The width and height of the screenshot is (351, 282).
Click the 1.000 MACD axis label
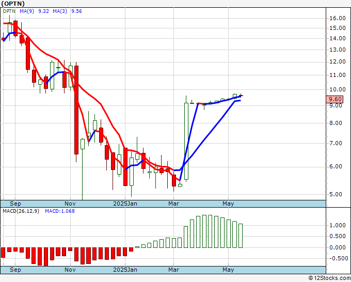coord(338,225)
